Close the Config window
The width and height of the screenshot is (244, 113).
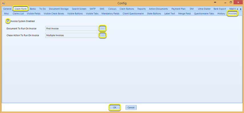click(238, 2)
